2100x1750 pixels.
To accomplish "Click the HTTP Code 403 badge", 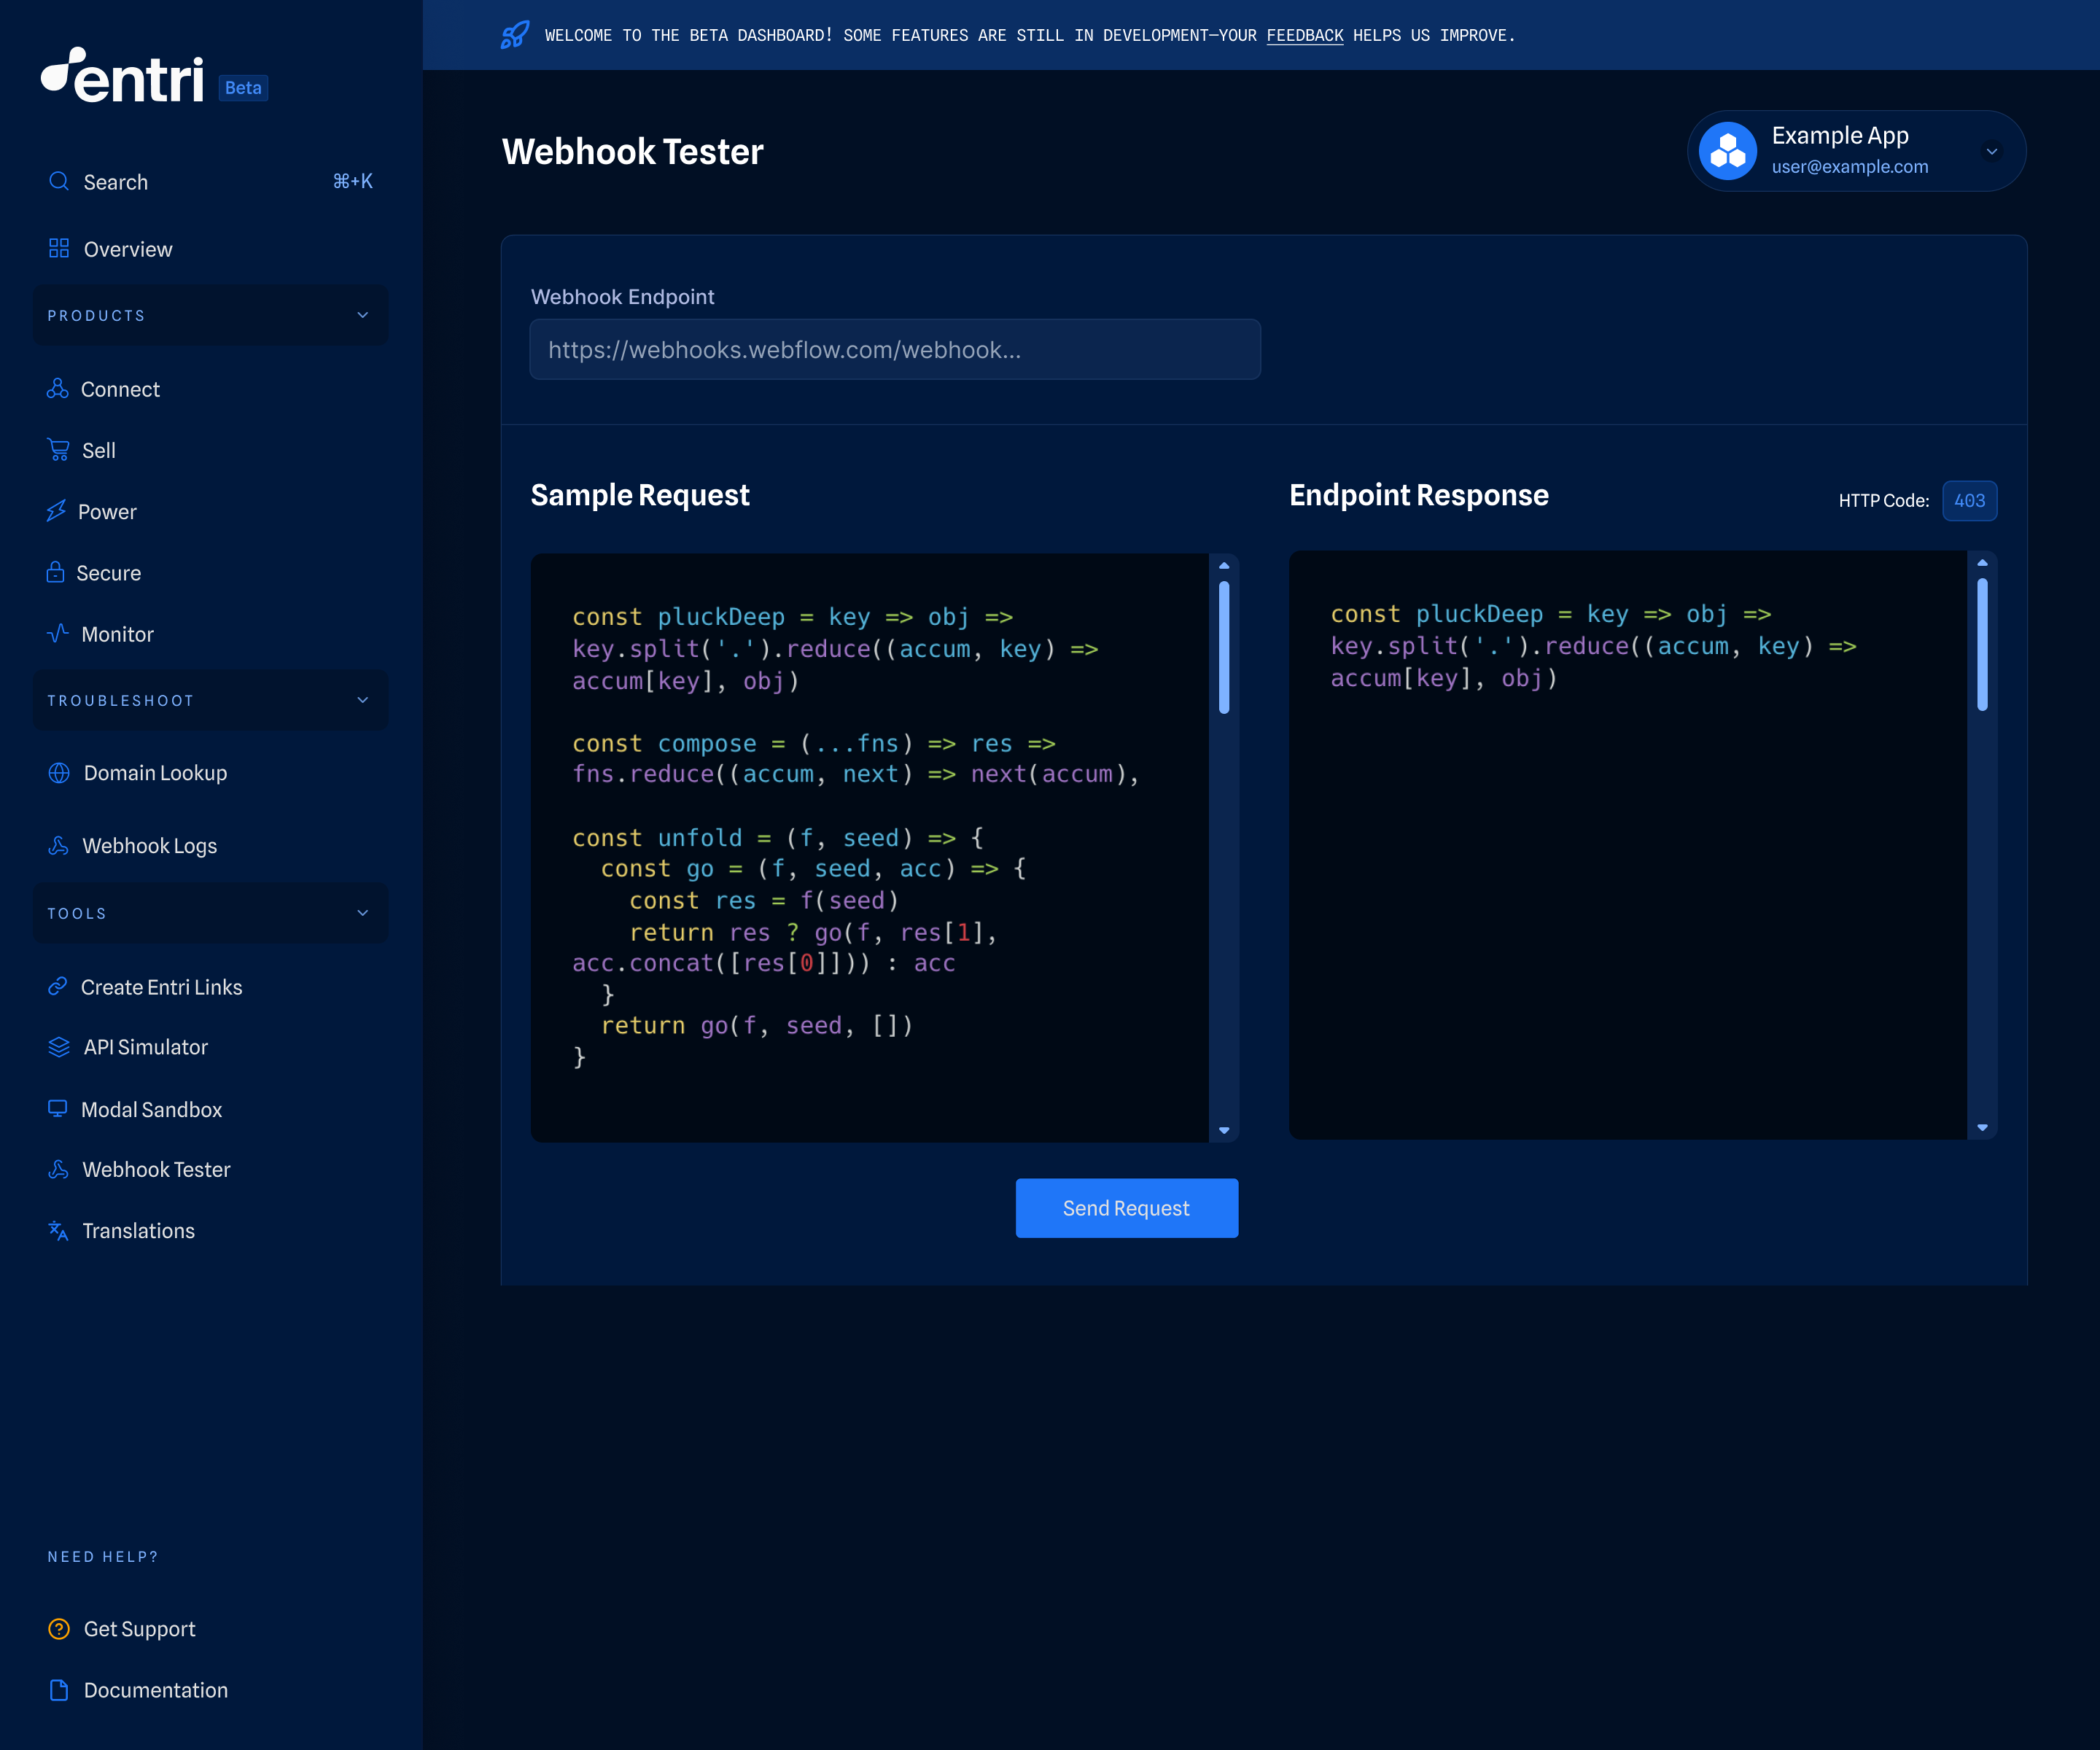I will 1969,500.
